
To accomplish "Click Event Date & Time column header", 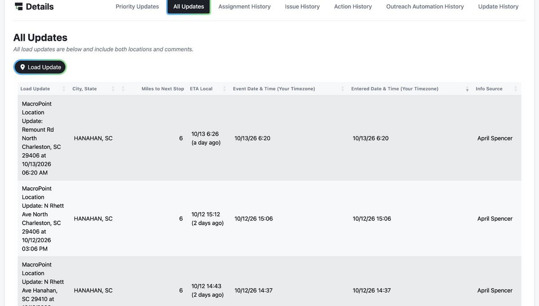I will pos(274,89).
